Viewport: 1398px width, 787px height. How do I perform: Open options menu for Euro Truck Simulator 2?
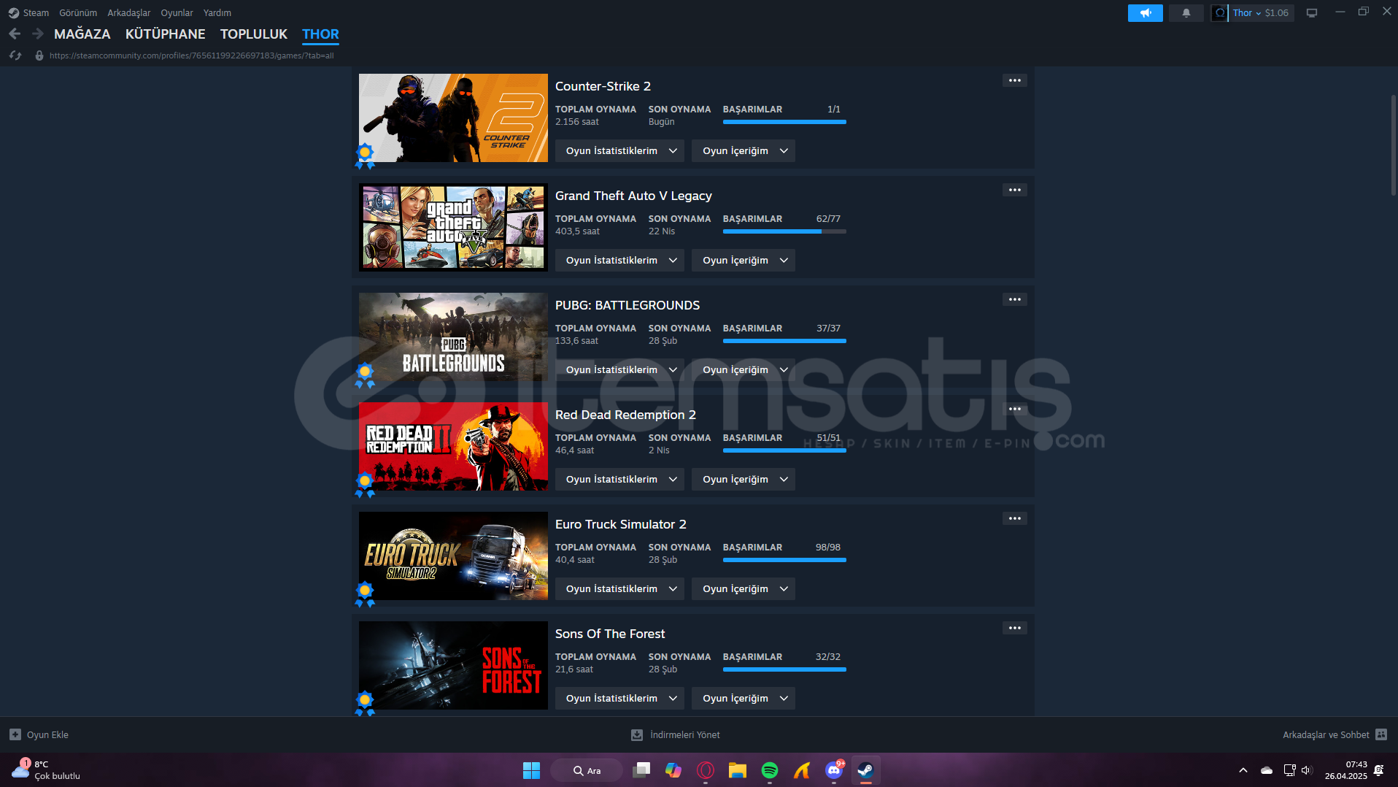pyautogui.click(x=1014, y=518)
